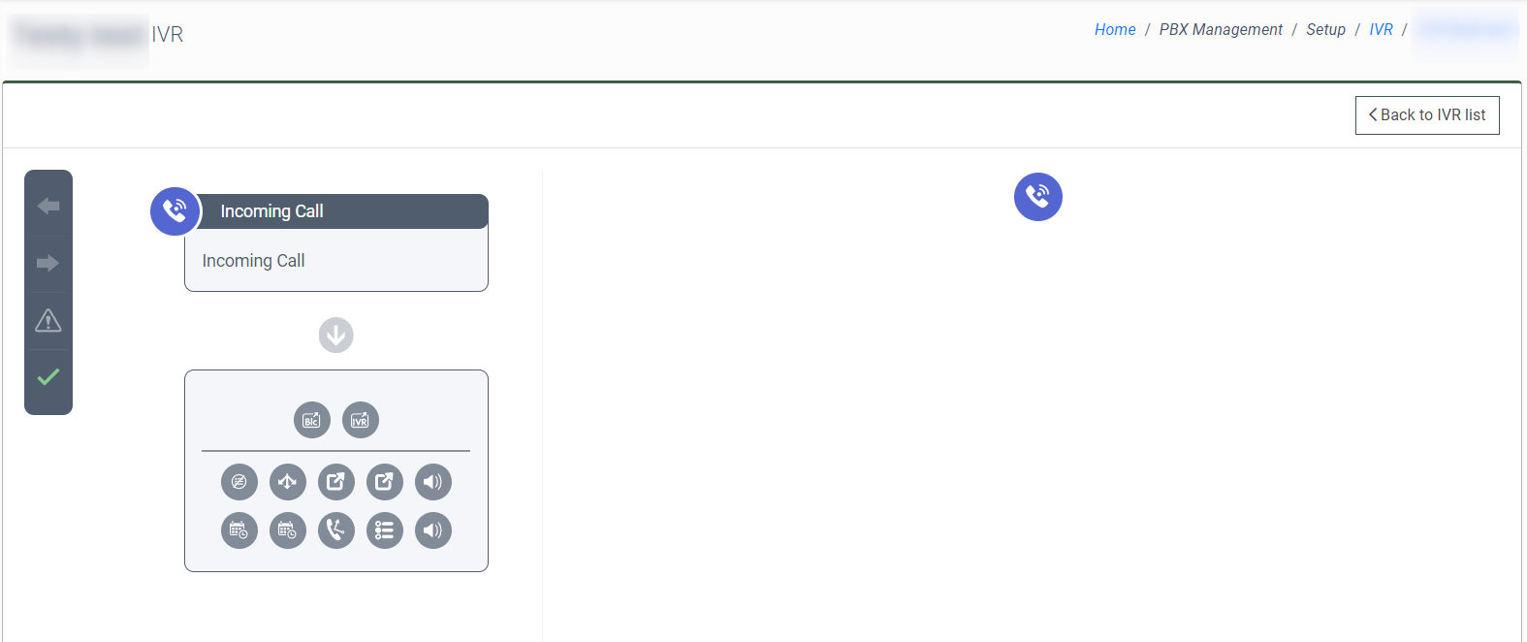Click the external-link icon beside branching arrows

[x=336, y=482]
